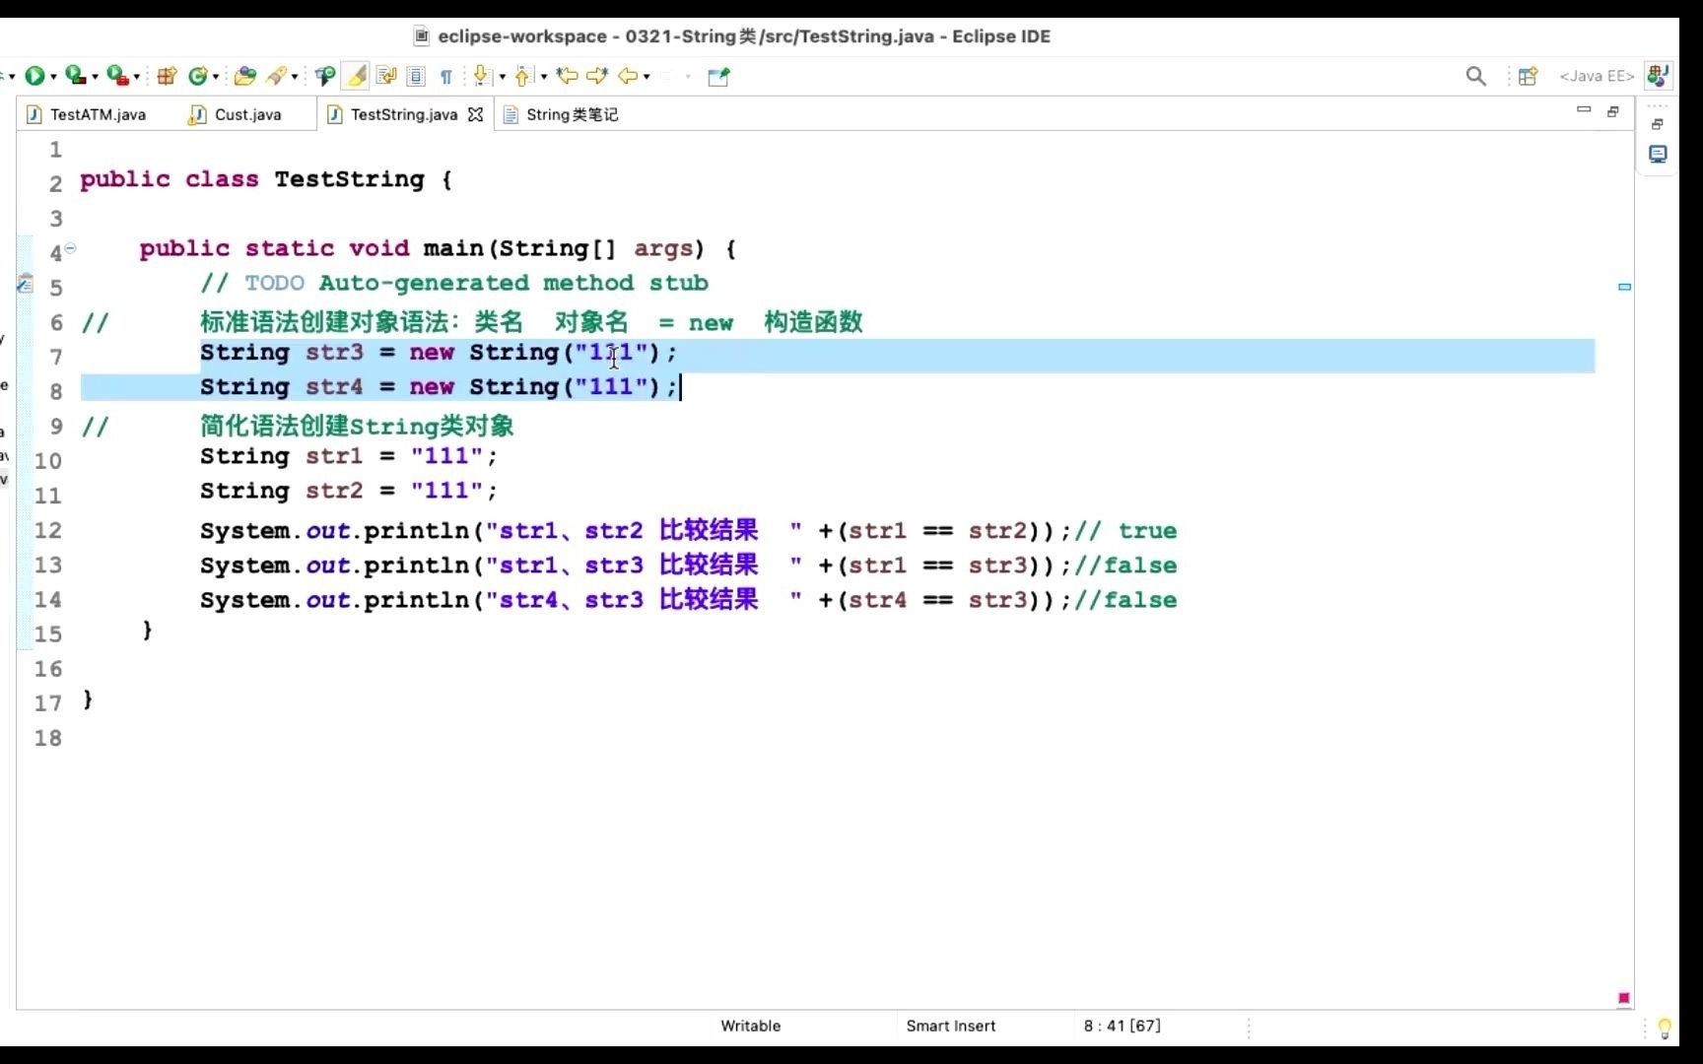
Task: Click the Run External Tools icon
Action: tap(117, 76)
